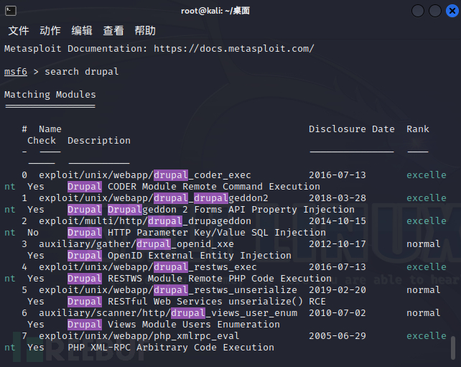This screenshot has width=461, height=367.
Task: Open the 动作 menu
Action: click(50, 30)
